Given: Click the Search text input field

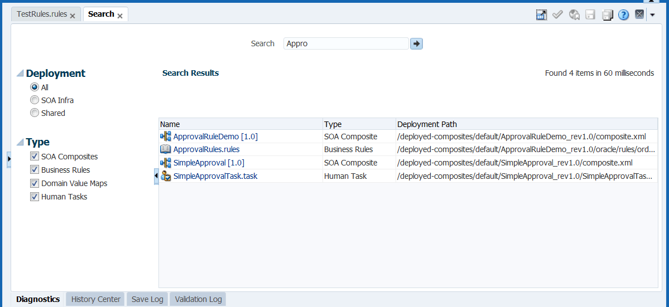Looking at the screenshot, I should tap(346, 43).
